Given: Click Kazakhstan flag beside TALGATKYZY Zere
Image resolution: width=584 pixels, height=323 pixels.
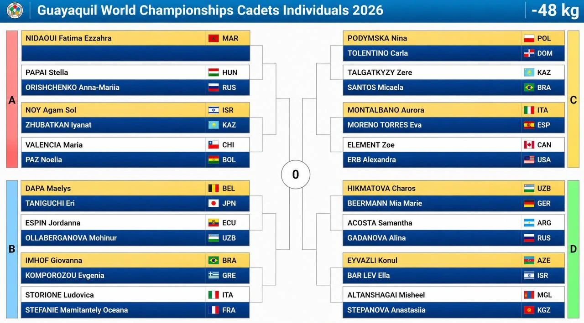Looking at the screenshot, I should pos(529,72).
